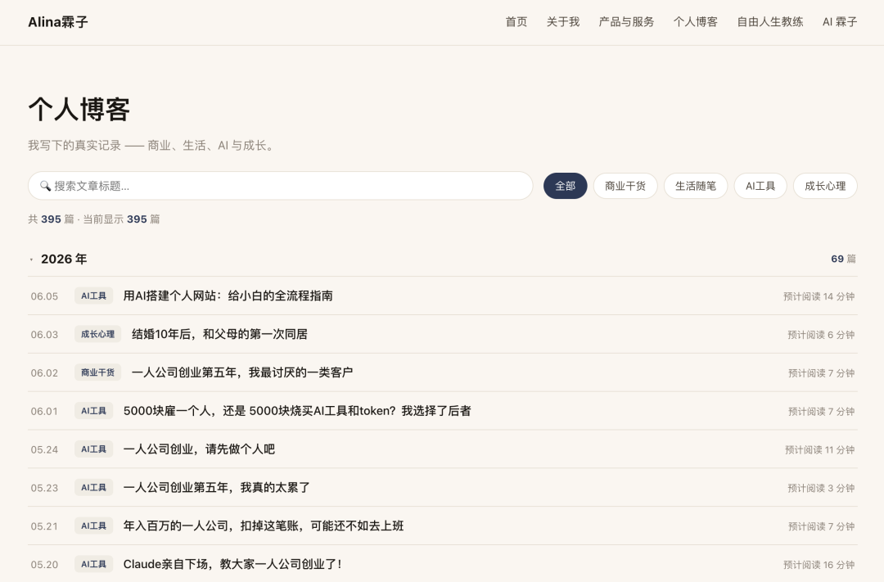Go to 首页 in top navigation

point(516,22)
